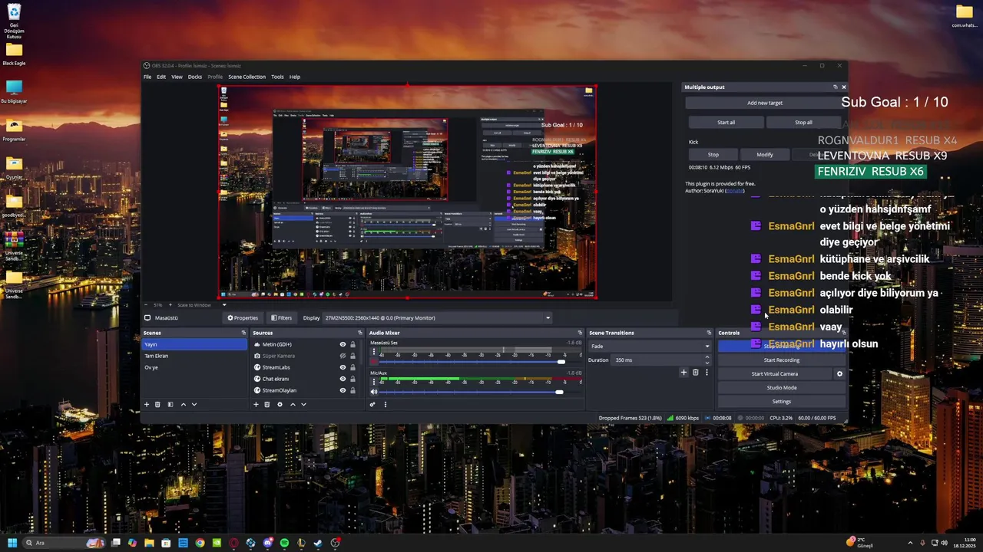Open the Docks menu

pos(195,77)
